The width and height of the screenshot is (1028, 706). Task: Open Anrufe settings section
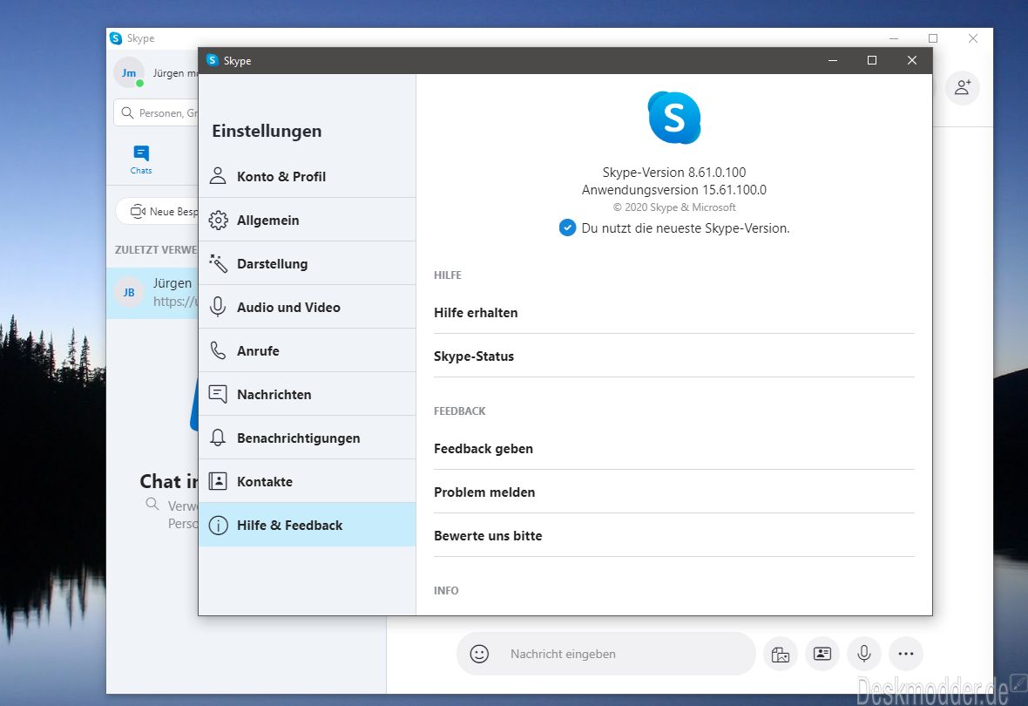[307, 350]
